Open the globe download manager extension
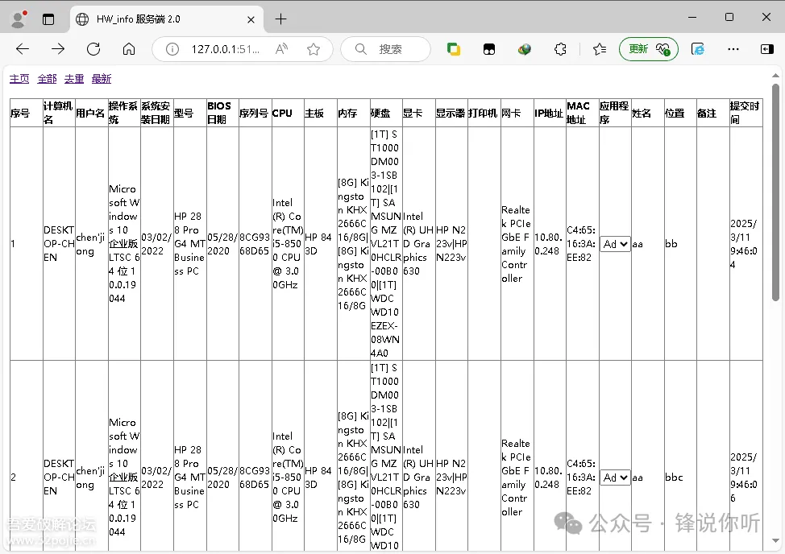 coord(524,49)
